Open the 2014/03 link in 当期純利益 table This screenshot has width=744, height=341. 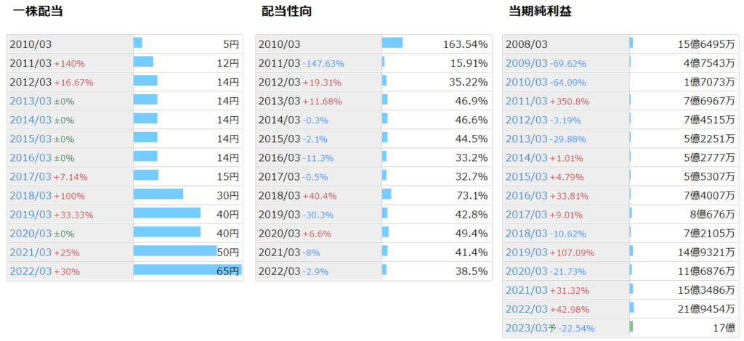[527, 157]
